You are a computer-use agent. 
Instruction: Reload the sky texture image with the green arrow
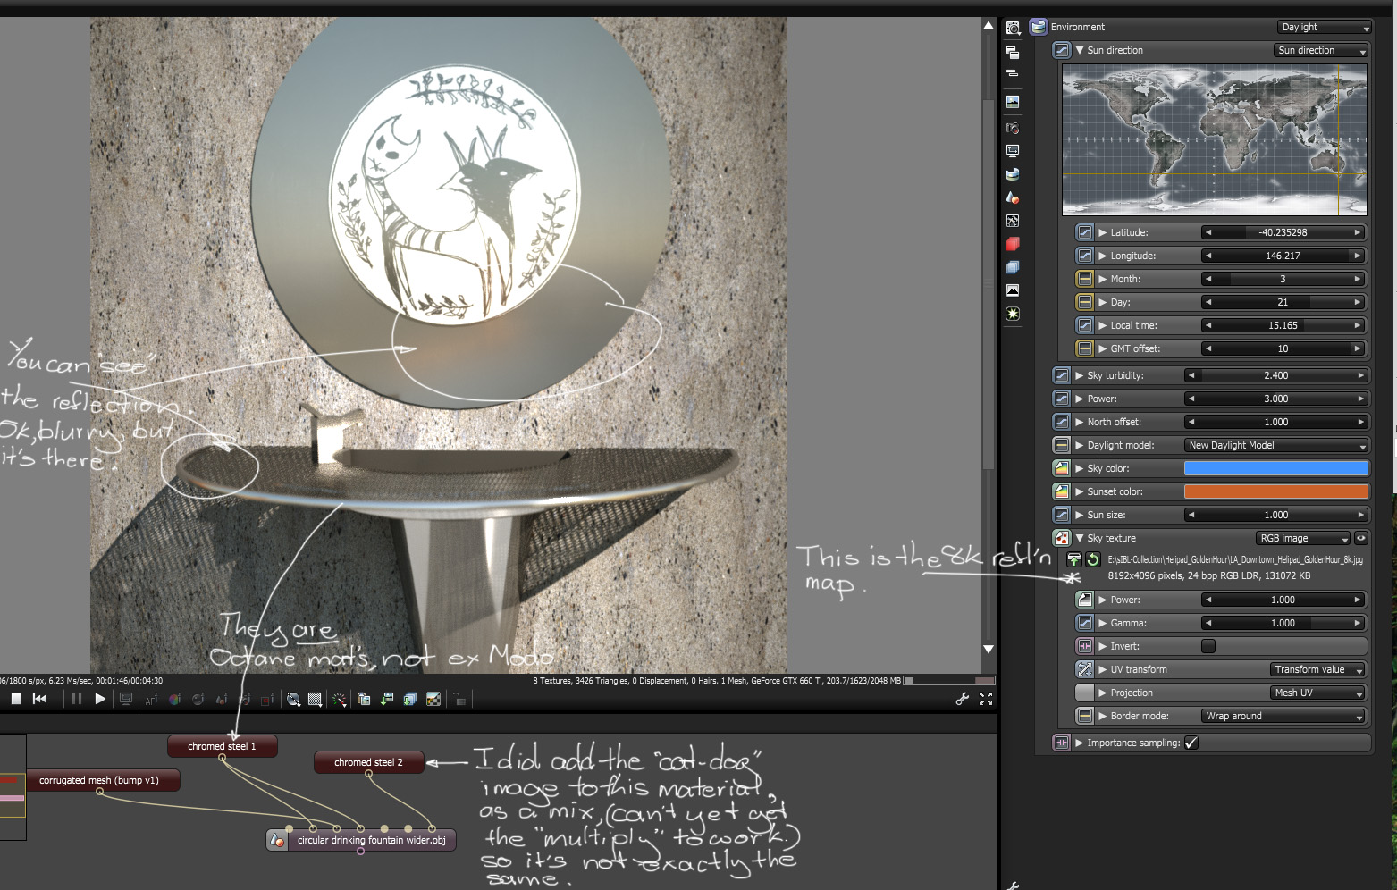point(1093,559)
